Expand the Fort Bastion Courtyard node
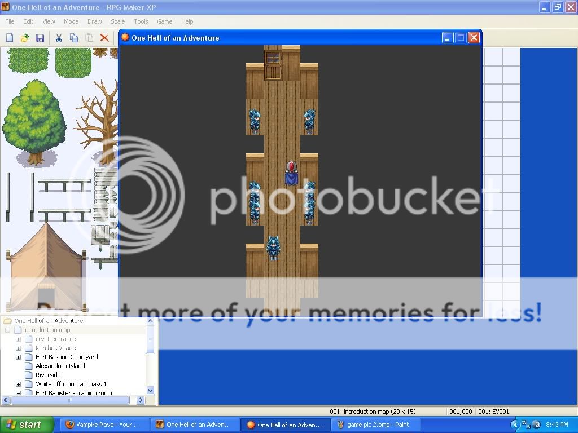Viewport: 578px width, 433px height. click(x=18, y=357)
